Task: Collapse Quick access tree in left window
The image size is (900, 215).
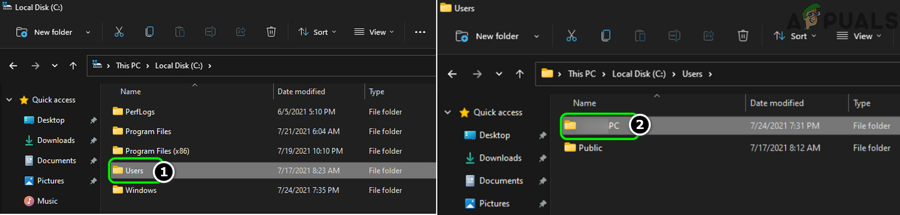Action: pyautogui.click(x=9, y=100)
